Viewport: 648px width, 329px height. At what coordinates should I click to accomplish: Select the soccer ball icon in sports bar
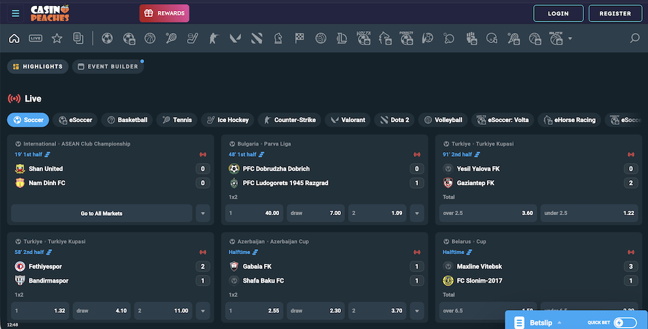coord(108,38)
